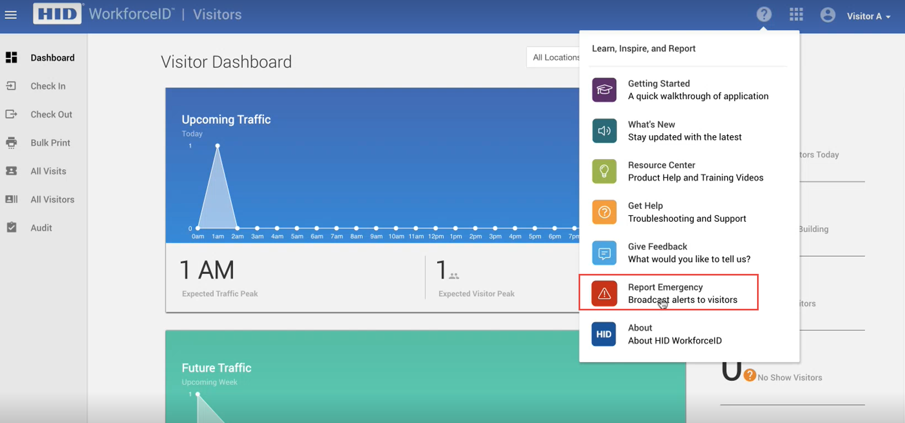This screenshot has height=423, width=905.
Task: Click the Future Traffic card title
Action: (x=217, y=368)
